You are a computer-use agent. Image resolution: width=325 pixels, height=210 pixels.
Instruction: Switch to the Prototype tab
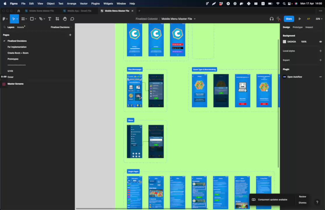click(298, 27)
